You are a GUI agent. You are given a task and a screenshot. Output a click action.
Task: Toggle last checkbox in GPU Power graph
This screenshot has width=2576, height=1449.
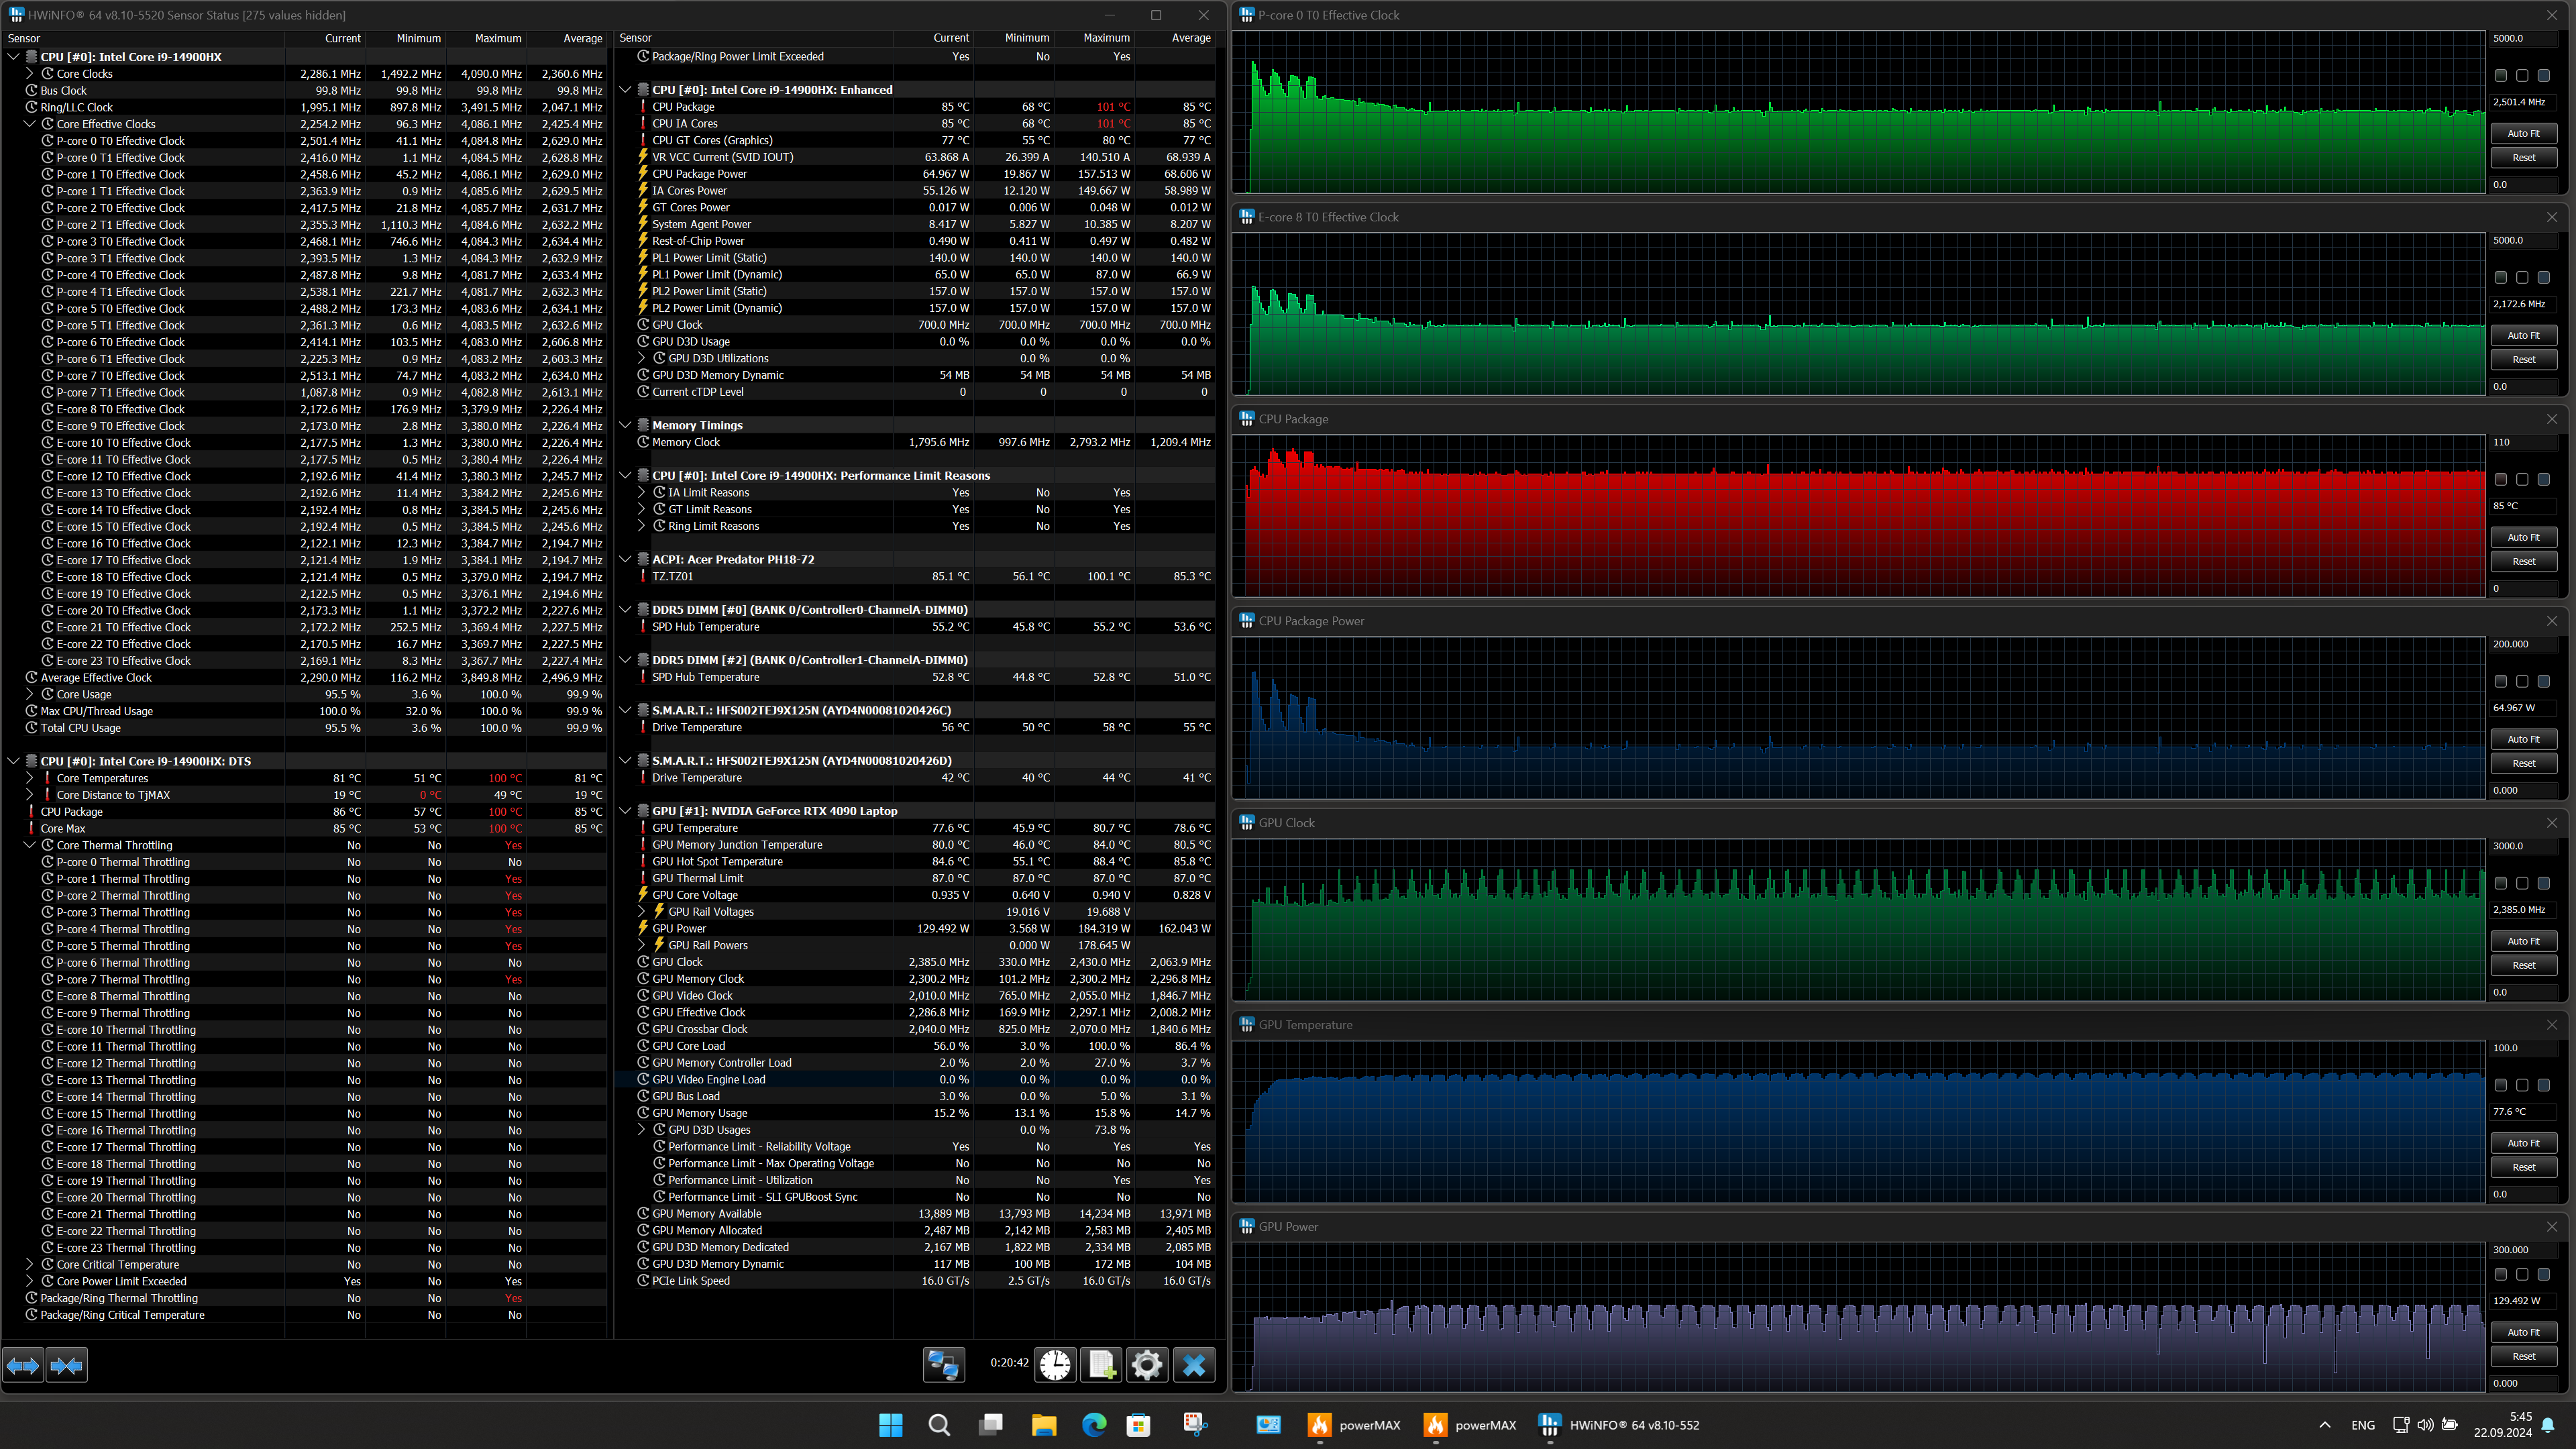click(2544, 1275)
